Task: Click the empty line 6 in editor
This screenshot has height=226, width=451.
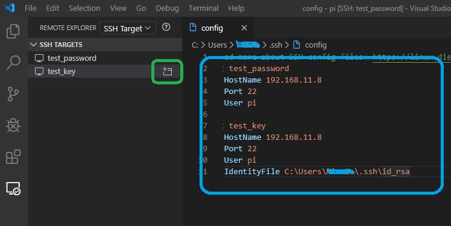Action: 336,114
